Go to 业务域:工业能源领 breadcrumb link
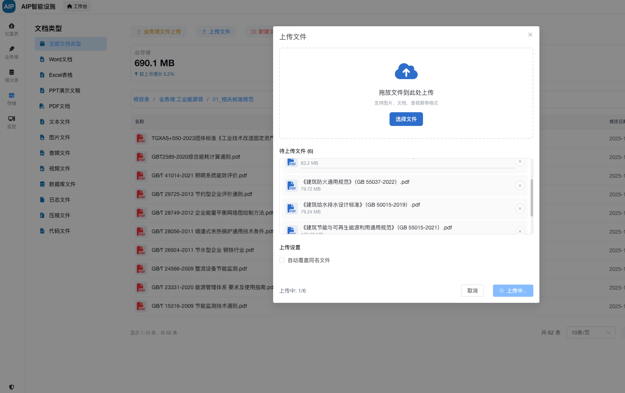Image resolution: width=625 pixels, height=393 pixels. tap(181, 99)
